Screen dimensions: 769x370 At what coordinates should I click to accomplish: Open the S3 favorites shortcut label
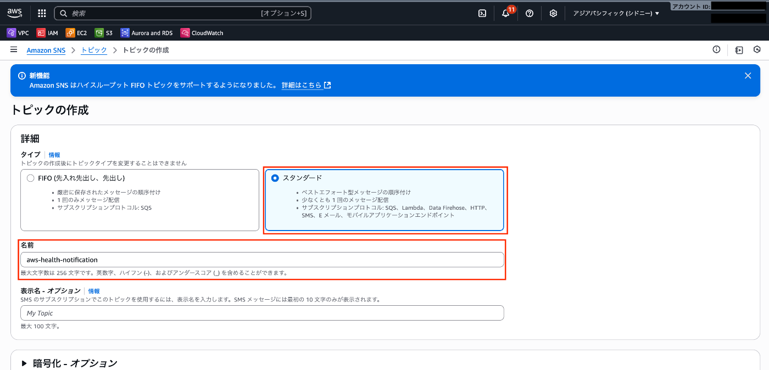coord(109,33)
